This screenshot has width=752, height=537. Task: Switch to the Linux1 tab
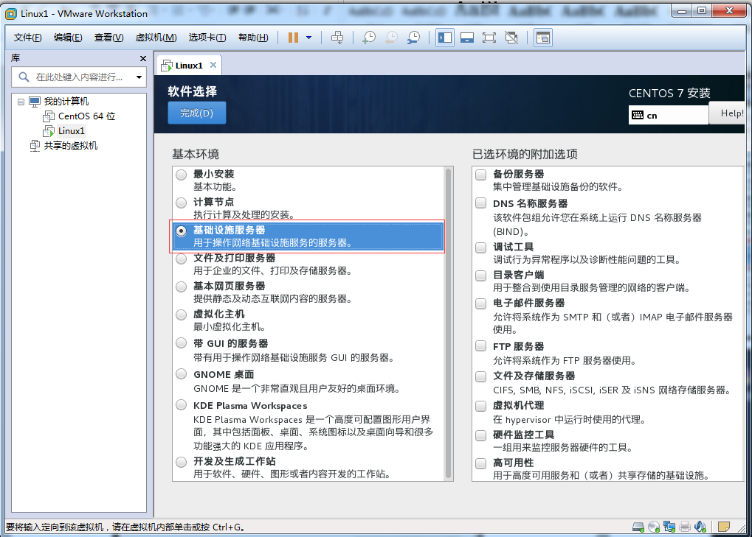(188, 66)
